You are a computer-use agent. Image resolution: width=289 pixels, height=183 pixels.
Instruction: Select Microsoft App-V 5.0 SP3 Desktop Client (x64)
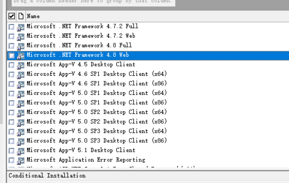coord(96,131)
